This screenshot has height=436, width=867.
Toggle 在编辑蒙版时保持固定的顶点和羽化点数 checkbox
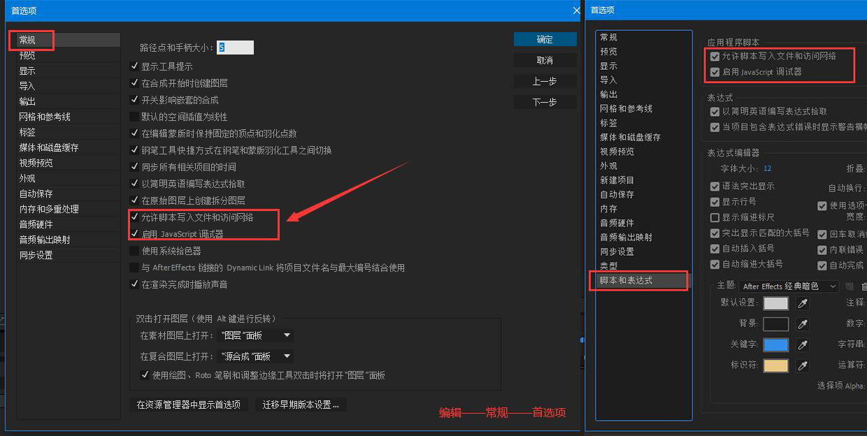(135, 133)
